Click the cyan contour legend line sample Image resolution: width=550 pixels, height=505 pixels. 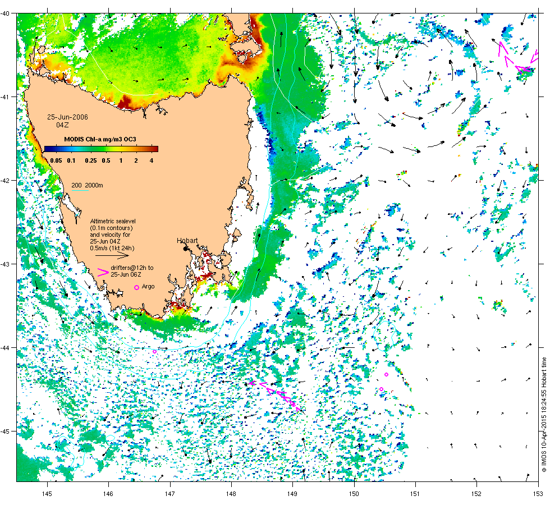[x=80, y=190]
